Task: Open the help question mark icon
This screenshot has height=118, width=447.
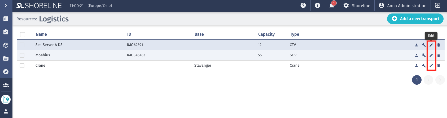Action: pyautogui.click(x=303, y=5)
